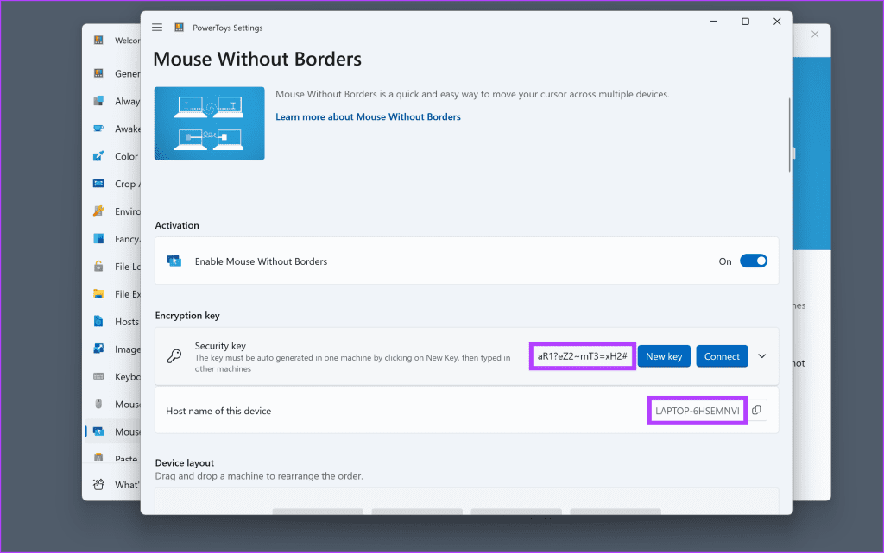Image resolution: width=884 pixels, height=553 pixels.
Task: Select the FancyZones sidebar icon
Action: tap(98, 239)
